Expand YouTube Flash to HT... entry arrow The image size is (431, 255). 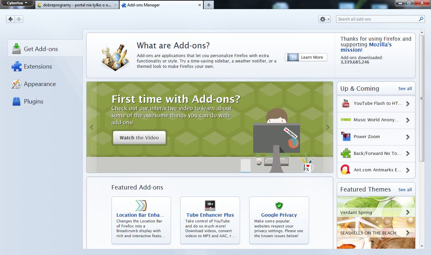click(408, 104)
